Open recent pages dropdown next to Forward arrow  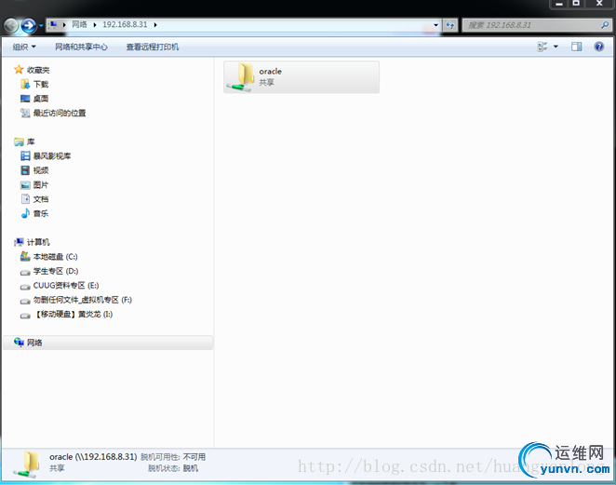(41, 25)
